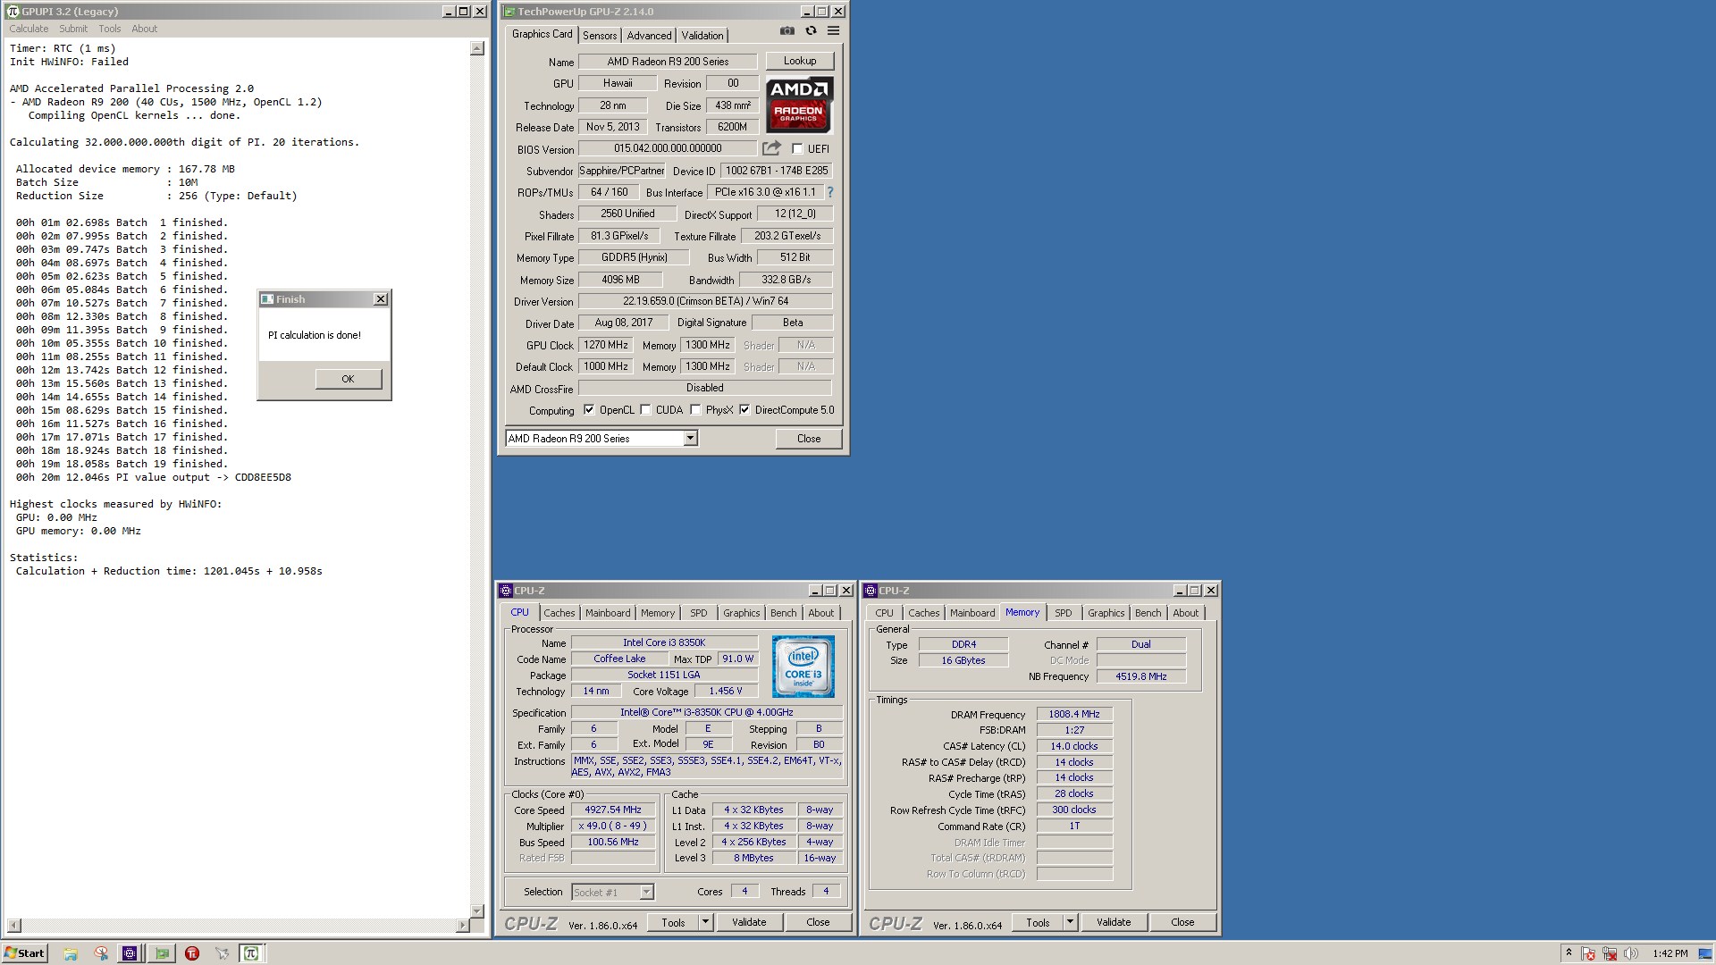
Task: Switch to the GPU-Z taskbar button
Action: pos(162,953)
